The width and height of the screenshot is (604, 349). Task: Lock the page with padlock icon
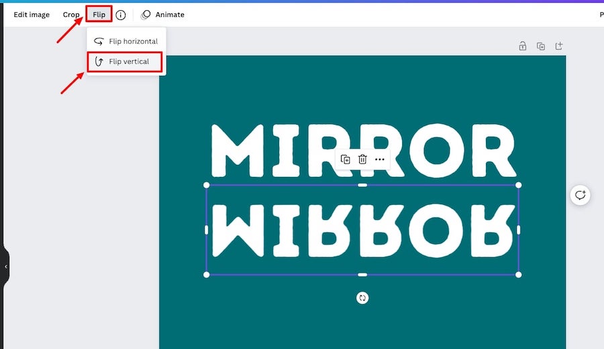pos(523,46)
